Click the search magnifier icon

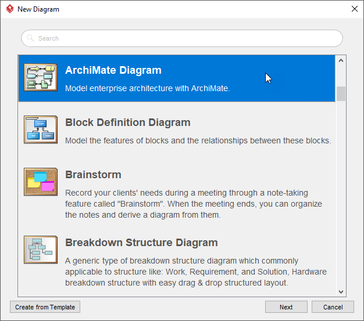(30, 38)
